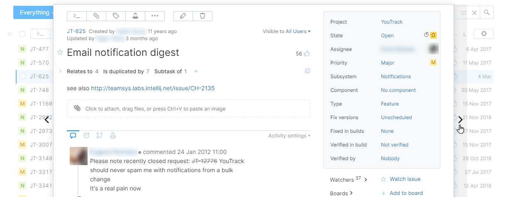This screenshot has height=197, width=506.
Task: Click the yellow Major priority color badge
Action: click(x=433, y=63)
